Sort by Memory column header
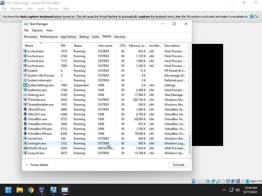Image resolution: width=262 pixels, height=196 pixels. (x=137, y=45)
